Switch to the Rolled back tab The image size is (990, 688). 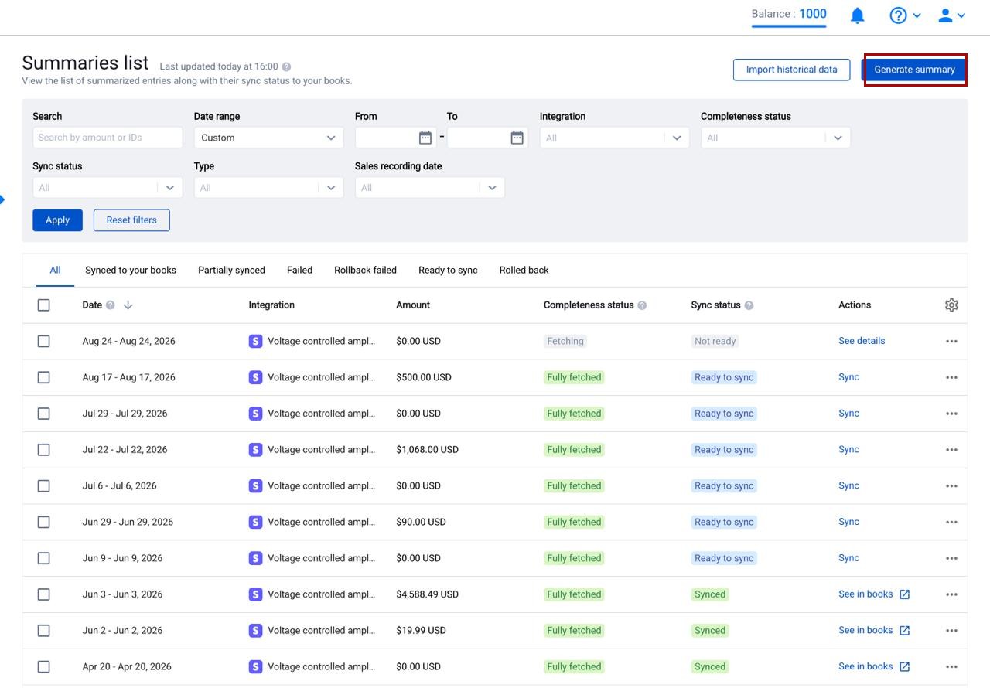(x=524, y=271)
